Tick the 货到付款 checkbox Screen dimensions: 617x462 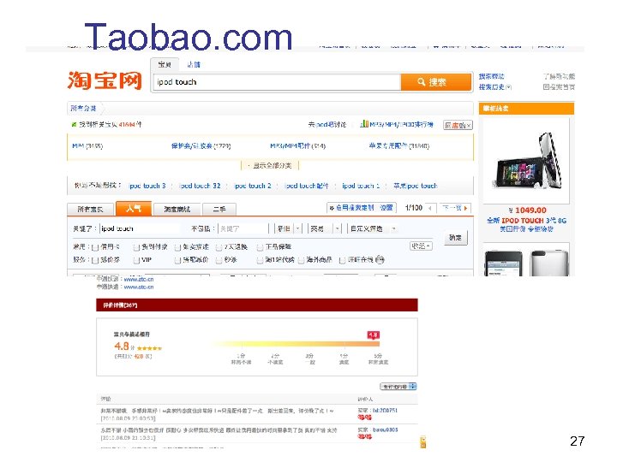point(136,247)
